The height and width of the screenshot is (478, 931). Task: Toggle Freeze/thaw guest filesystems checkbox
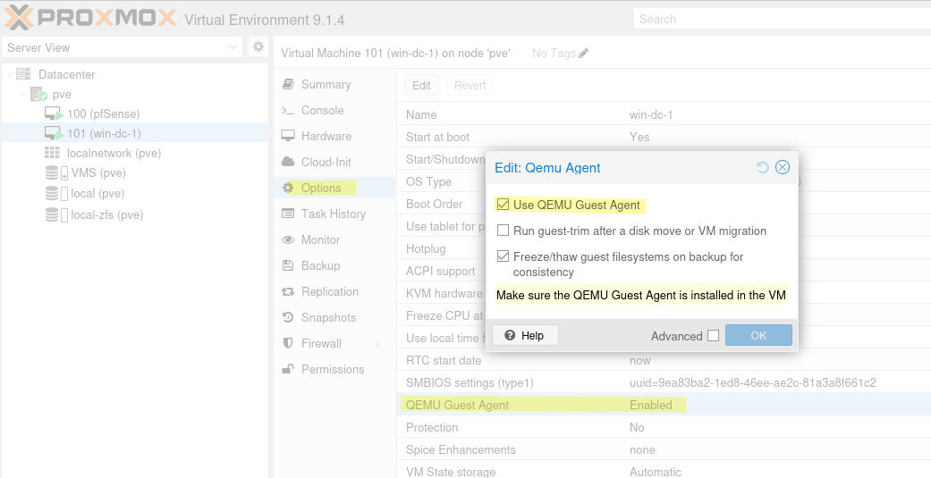click(503, 256)
